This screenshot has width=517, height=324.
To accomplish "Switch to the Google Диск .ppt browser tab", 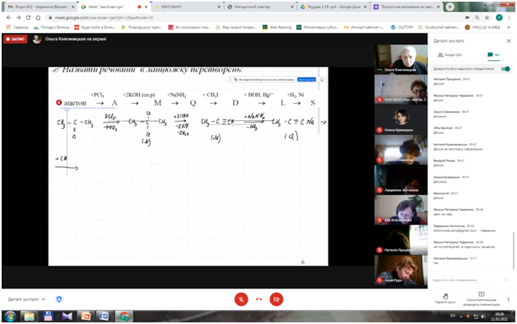I will pyautogui.click(x=333, y=7).
